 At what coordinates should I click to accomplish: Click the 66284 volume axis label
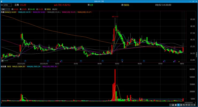[192, 69]
